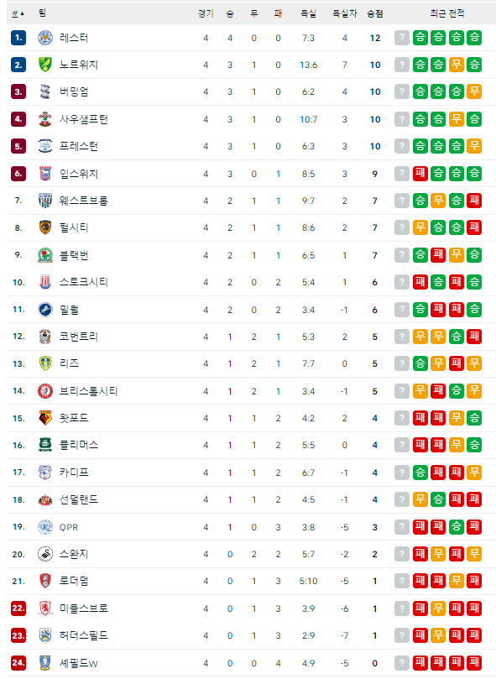Image resolution: width=496 pixels, height=679 pixels.
Task: Click the 경기 matches played column header
Action: click(206, 14)
